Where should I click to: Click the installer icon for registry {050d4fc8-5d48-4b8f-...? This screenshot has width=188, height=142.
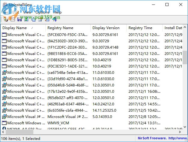[x=4, y=85]
